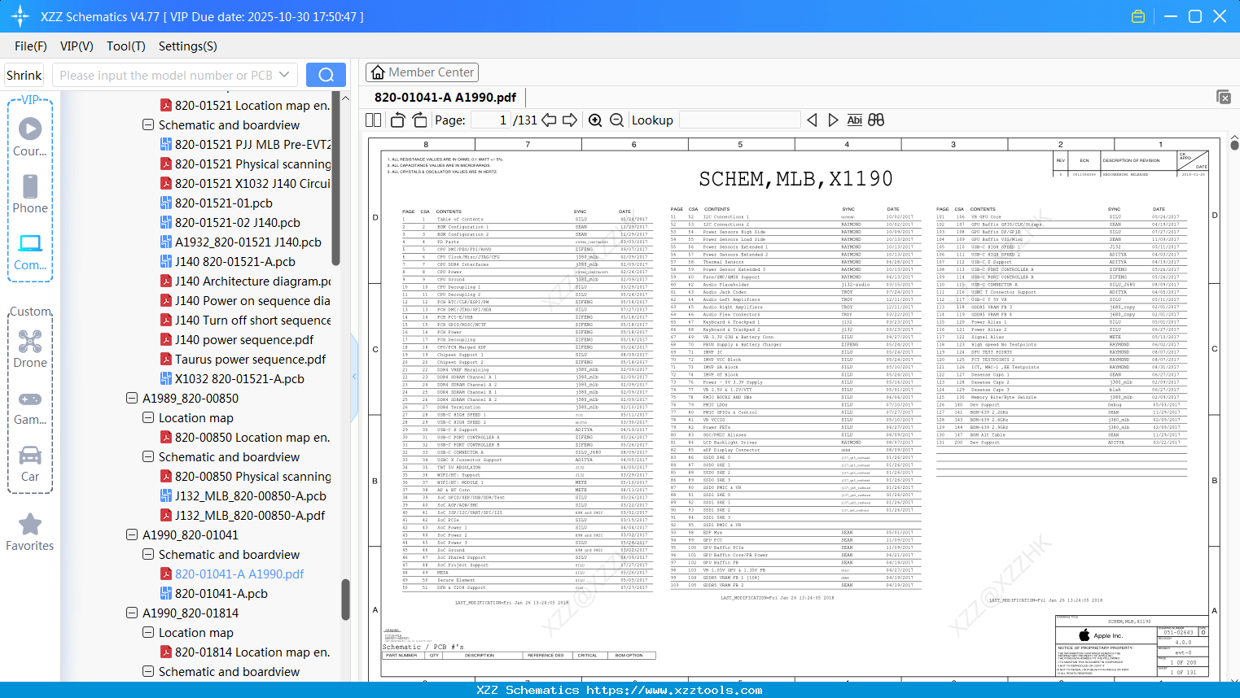Open the VIP(V) menu
The width and height of the screenshot is (1240, 698).
[x=77, y=46]
